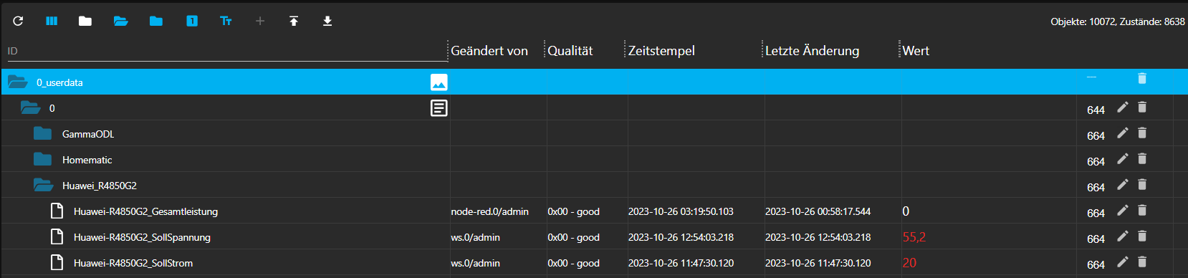Click the expand all folders icon
1188x278 pixels.
120,21
